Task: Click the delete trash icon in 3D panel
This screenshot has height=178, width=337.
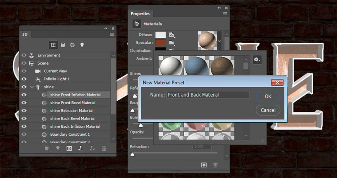Action: 104,148
